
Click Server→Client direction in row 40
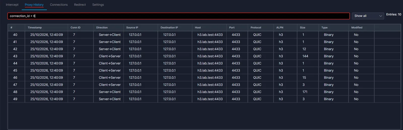click(110, 35)
